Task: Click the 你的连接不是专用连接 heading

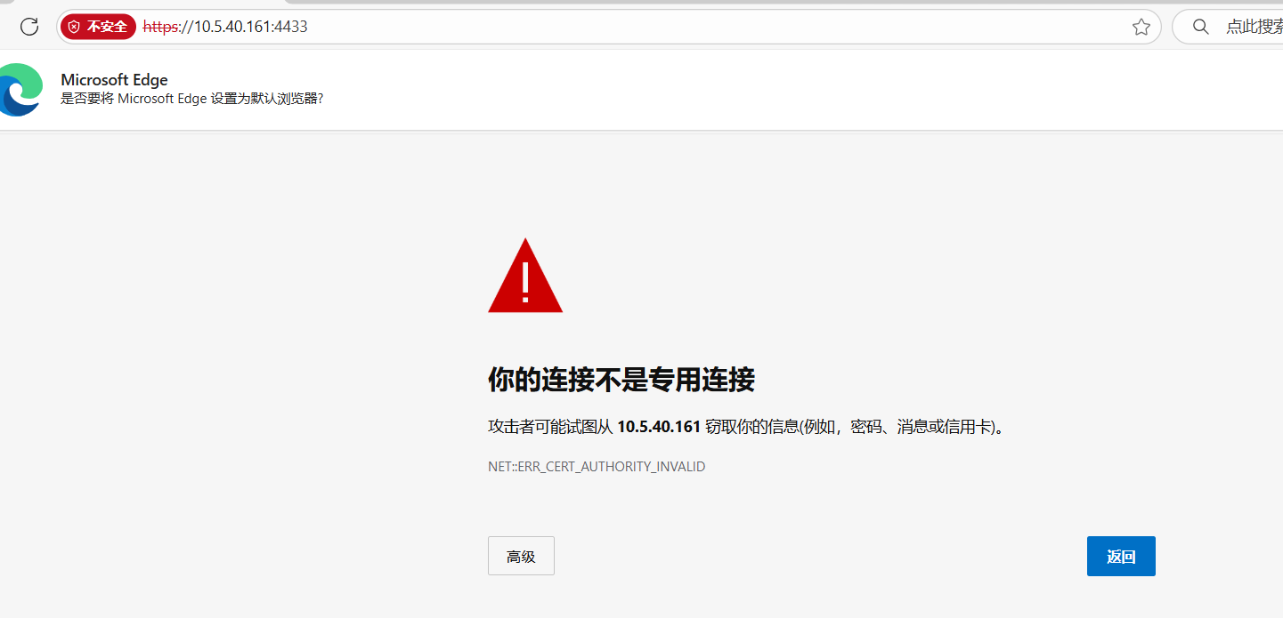Action: coord(621,380)
